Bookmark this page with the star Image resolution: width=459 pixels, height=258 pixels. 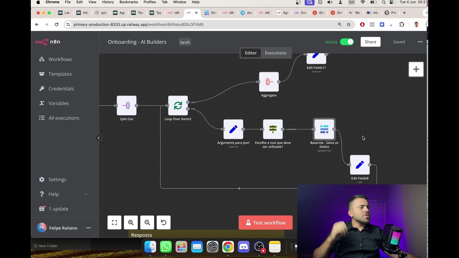pos(349,24)
